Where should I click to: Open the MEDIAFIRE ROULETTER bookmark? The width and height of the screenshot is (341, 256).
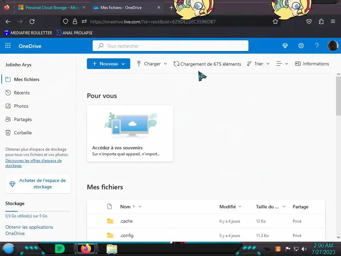pos(28,33)
